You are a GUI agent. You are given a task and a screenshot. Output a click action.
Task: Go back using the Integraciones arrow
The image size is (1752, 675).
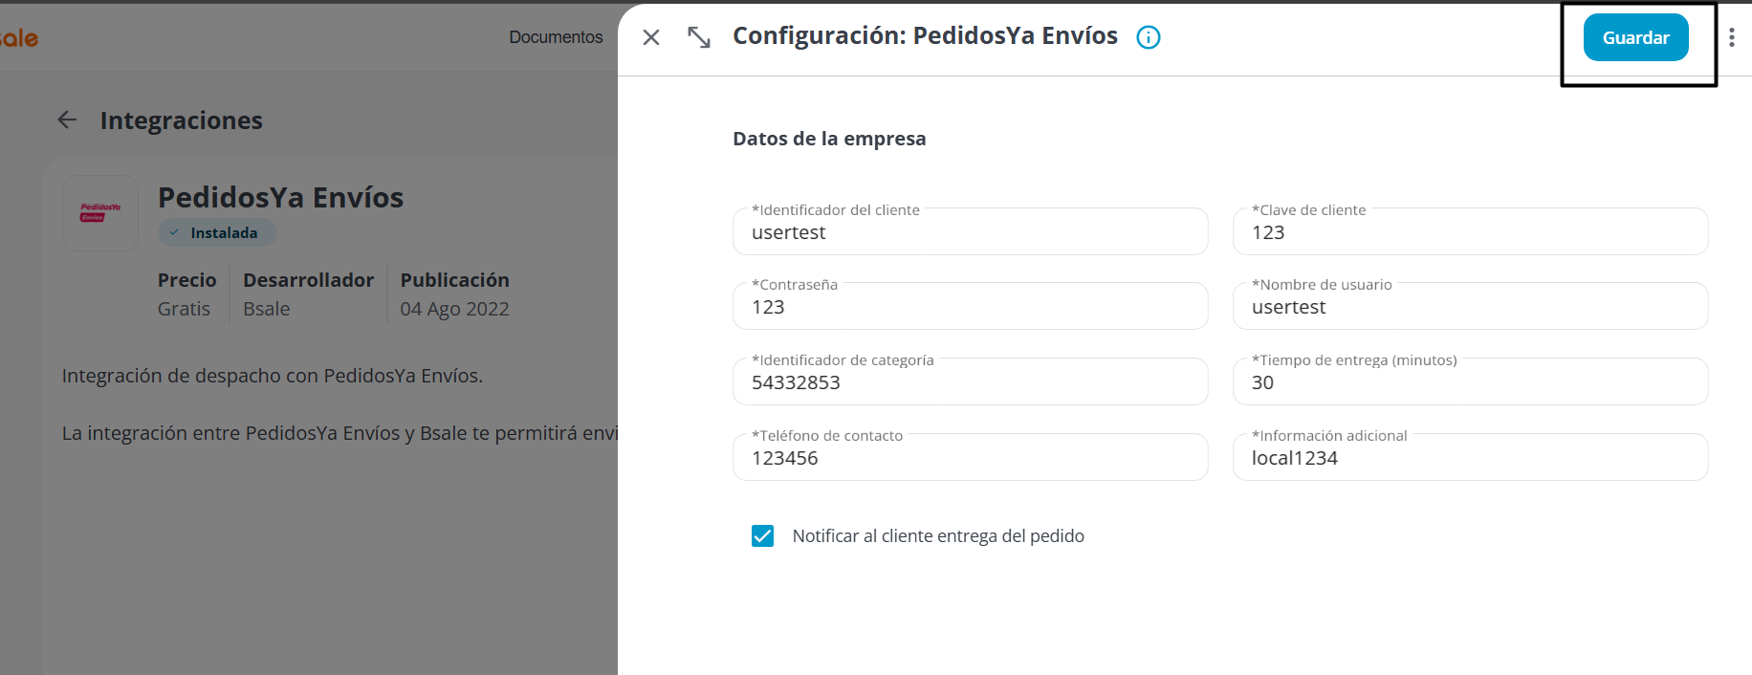67,120
